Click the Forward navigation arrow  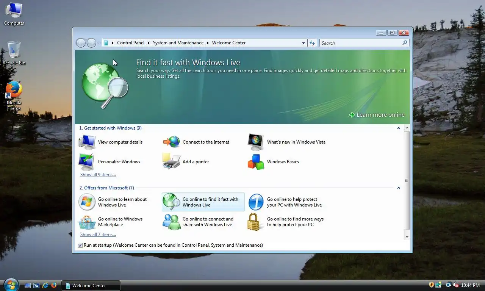(x=91, y=43)
